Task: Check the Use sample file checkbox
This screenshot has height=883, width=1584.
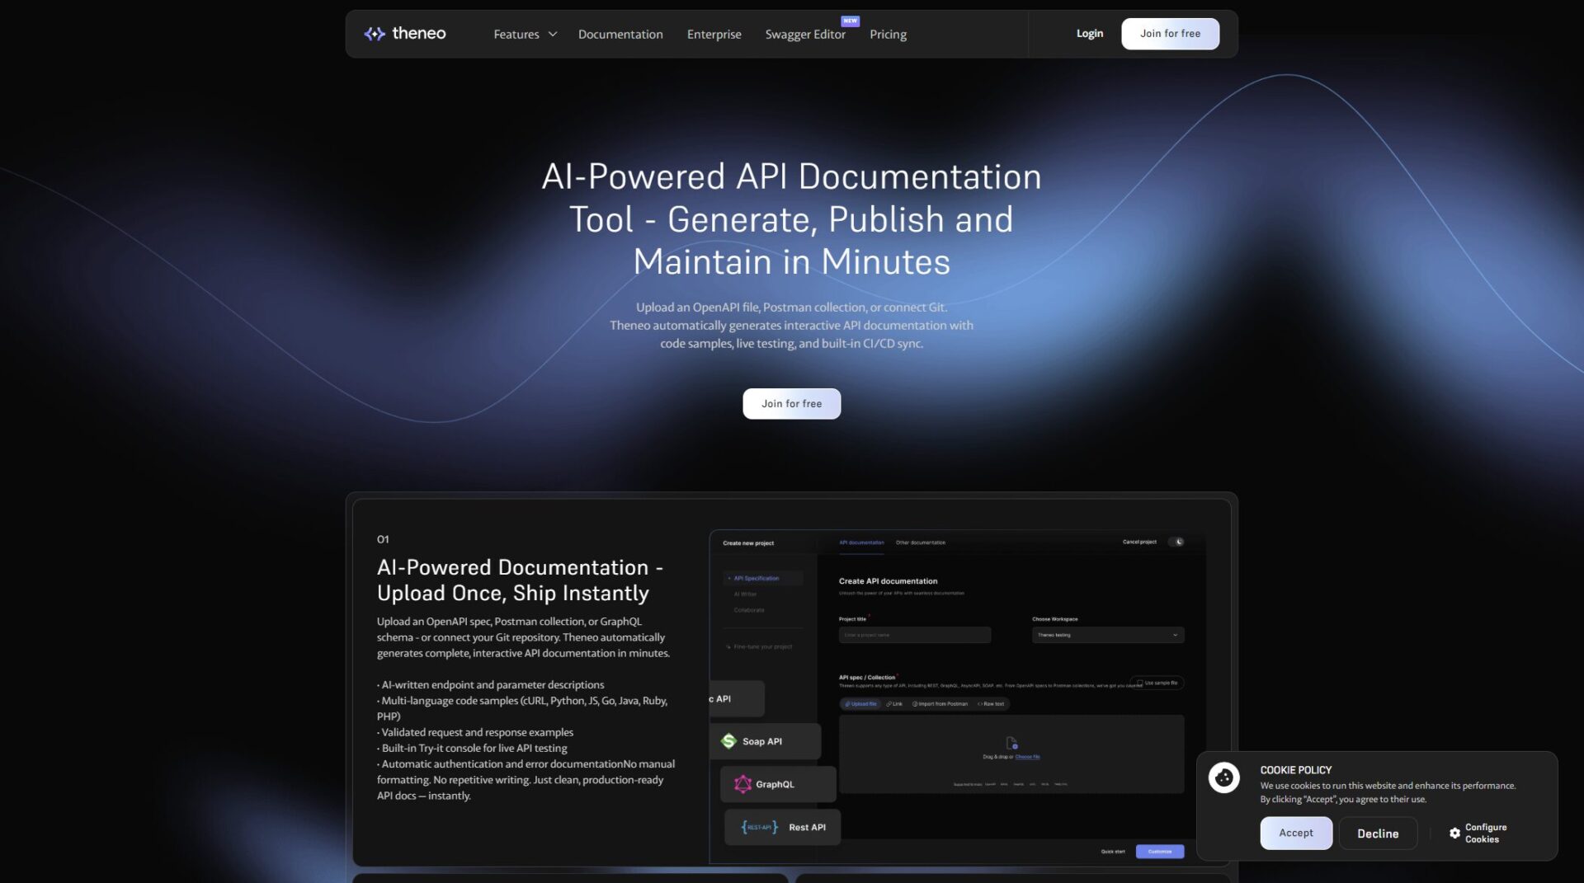Action: [x=1140, y=683]
